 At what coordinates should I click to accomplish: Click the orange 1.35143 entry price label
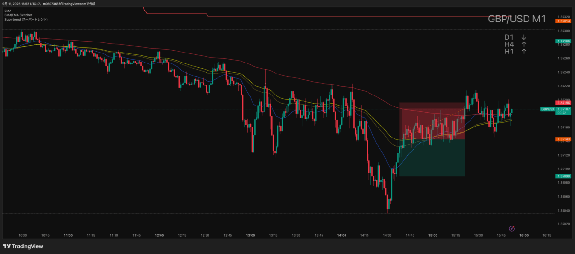[563, 139]
